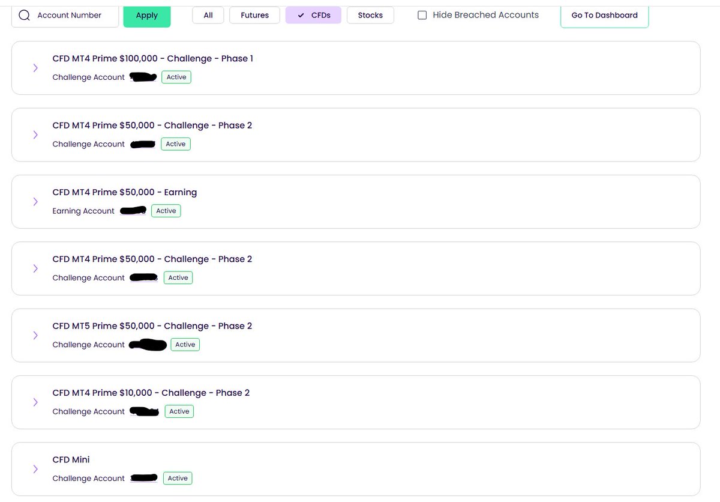
Task: Expand the CFD Mini card chevron
Action: (35, 469)
